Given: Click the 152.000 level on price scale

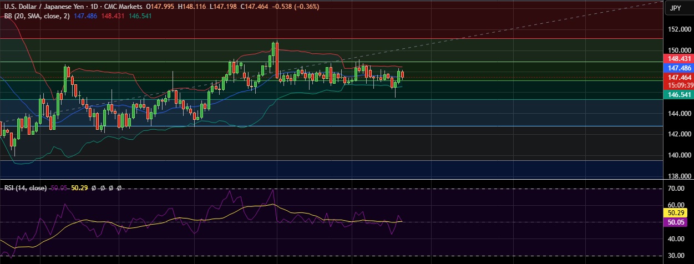Looking at the screenshot, I should (678, 29).
